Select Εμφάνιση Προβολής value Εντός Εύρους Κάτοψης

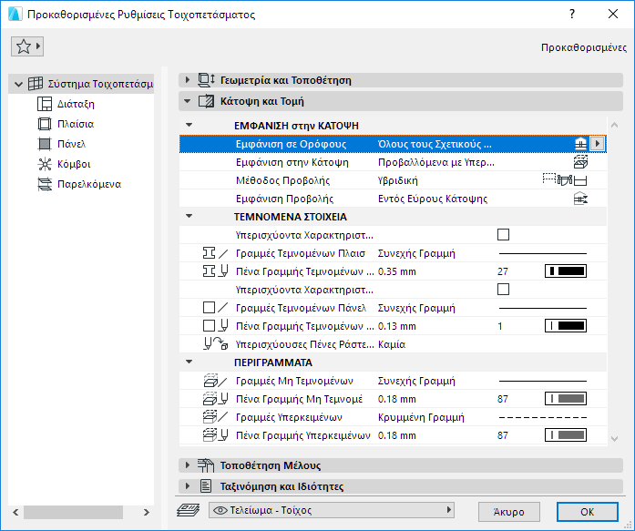pos(433,199)
